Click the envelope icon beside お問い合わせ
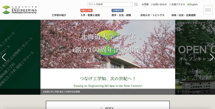 pyautogui.click(x=152, y=5)
